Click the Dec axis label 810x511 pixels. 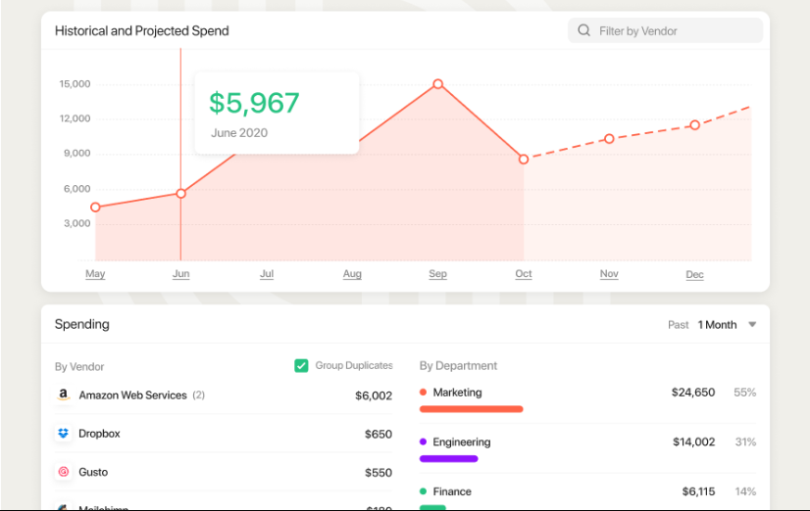[x=694, y=275]
